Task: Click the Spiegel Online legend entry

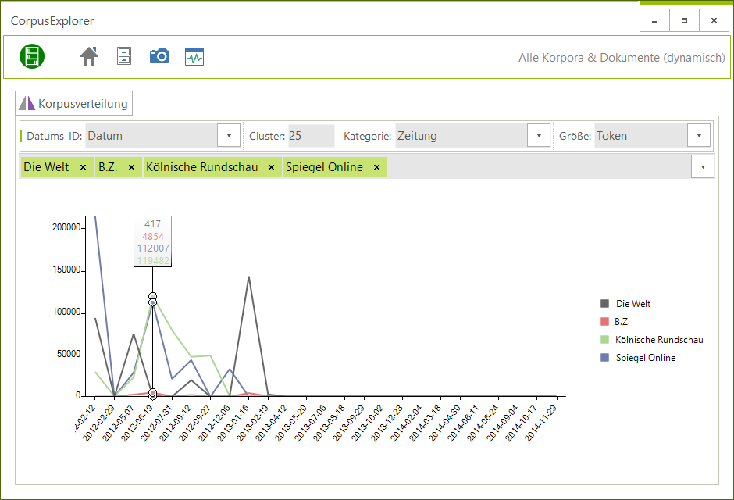Action: coord(645,358)
